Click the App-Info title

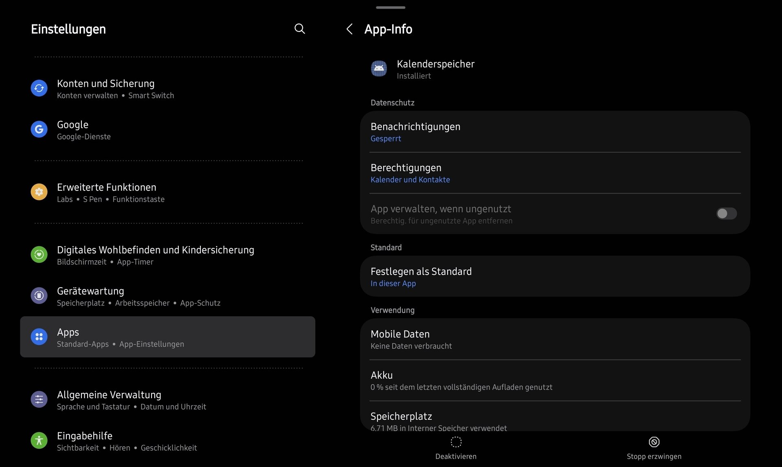[x=388, y=29]
